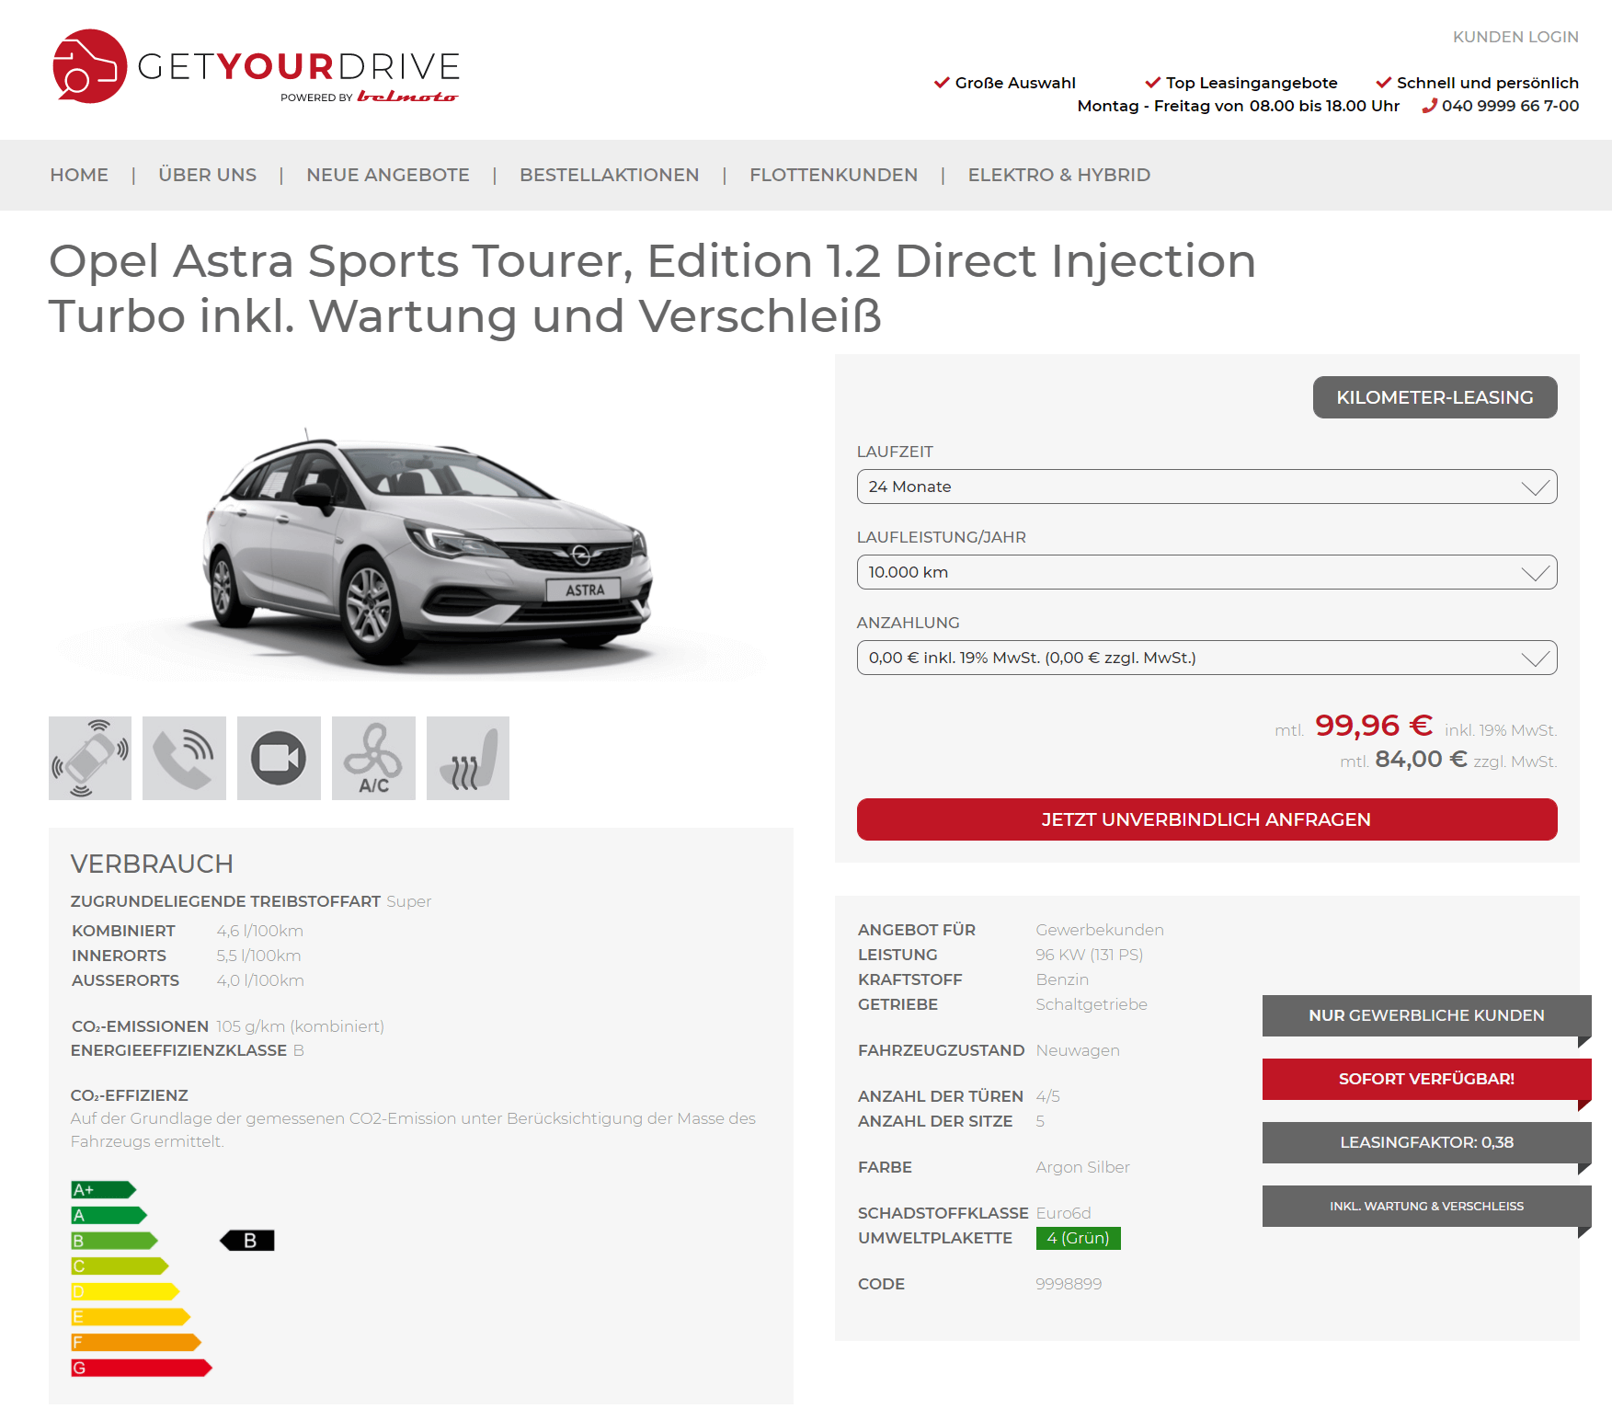The height and width of the screenshot is (1420, 1612).
Task: Click the A+ efficiency class bar
Action: tap(103, 1190)
